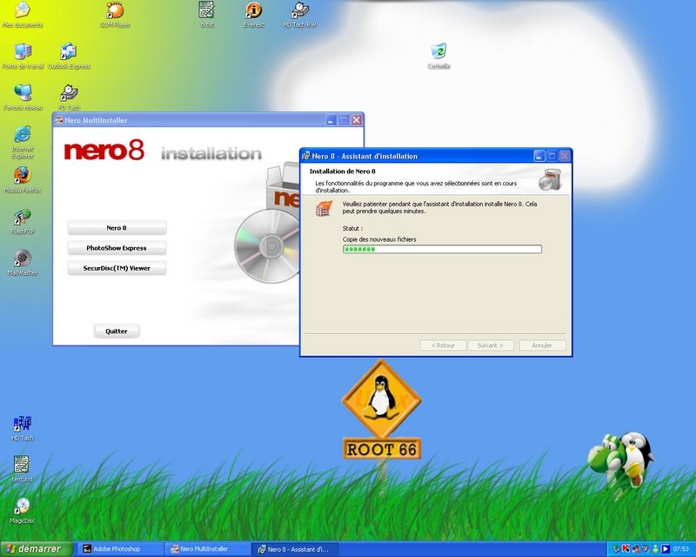696x557 pixels.
Task: Close the Nero MultiInstaller window
Action: pyautogui.click(x=357, y=120)
